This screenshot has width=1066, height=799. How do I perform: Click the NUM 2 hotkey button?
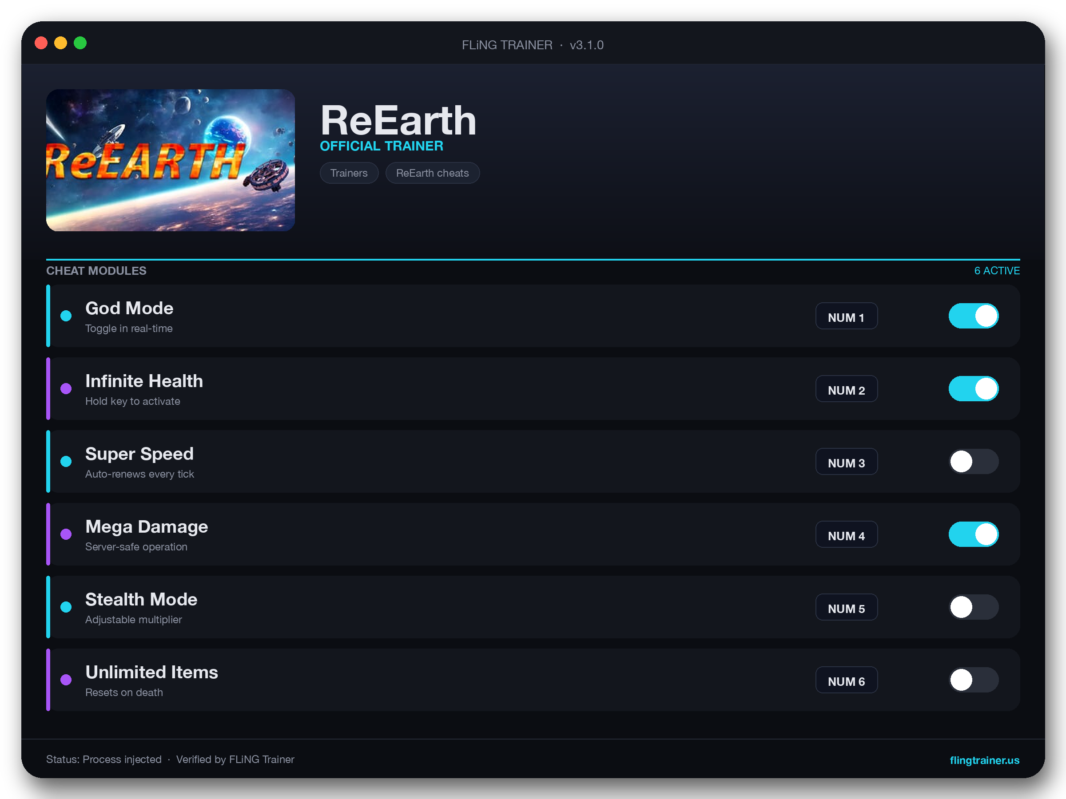[846, 389]
